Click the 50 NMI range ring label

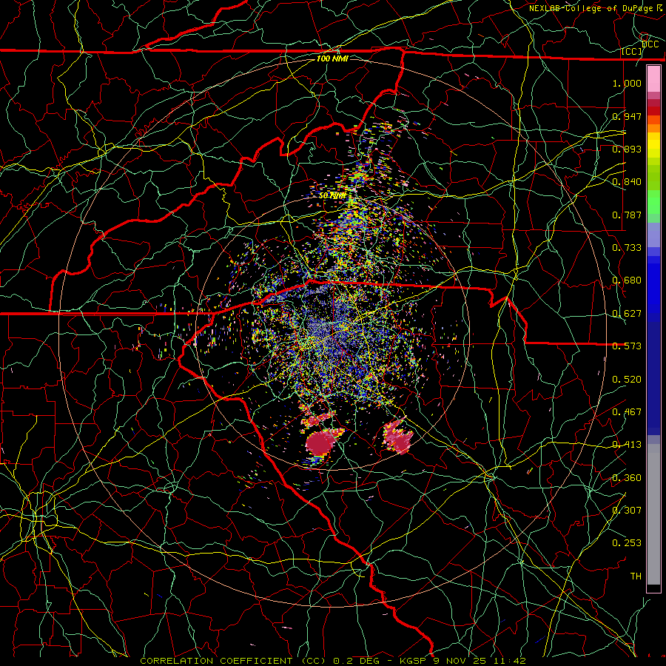(x=332, y=195)
